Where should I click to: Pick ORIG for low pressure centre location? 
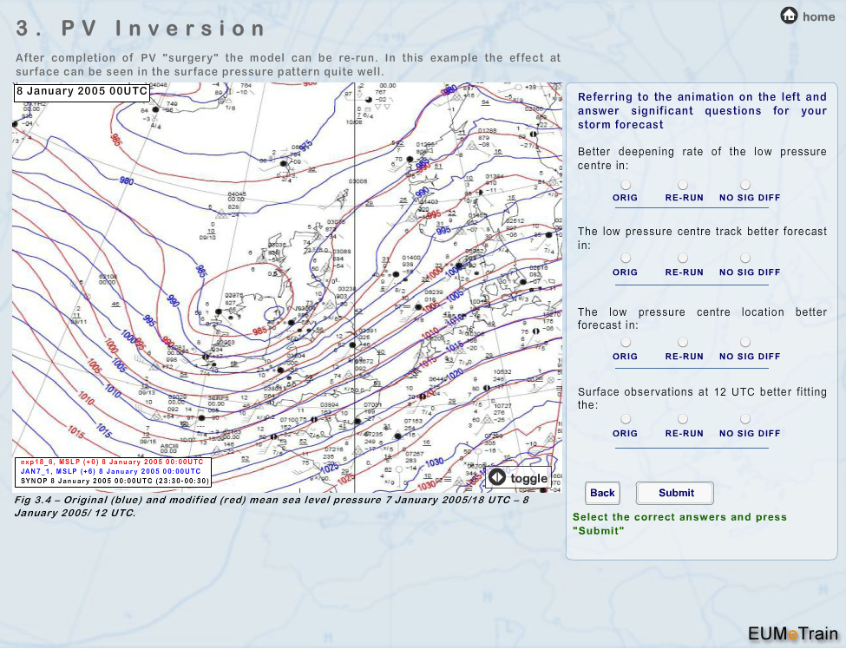coord(625,343)
